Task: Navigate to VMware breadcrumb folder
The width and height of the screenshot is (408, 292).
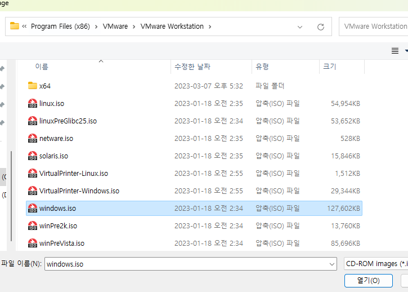Action: click(x=115, y=26)
